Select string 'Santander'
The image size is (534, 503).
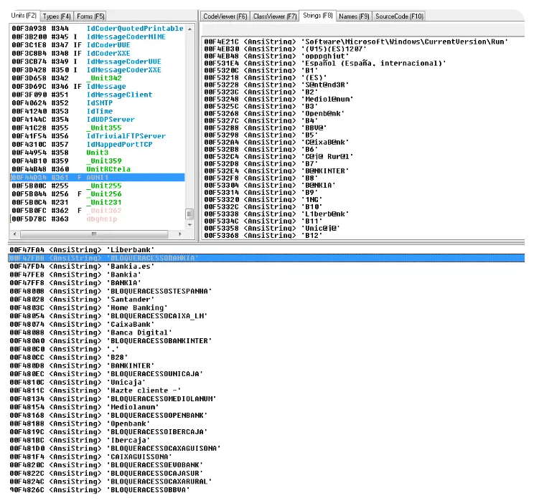tap(131, 300)
